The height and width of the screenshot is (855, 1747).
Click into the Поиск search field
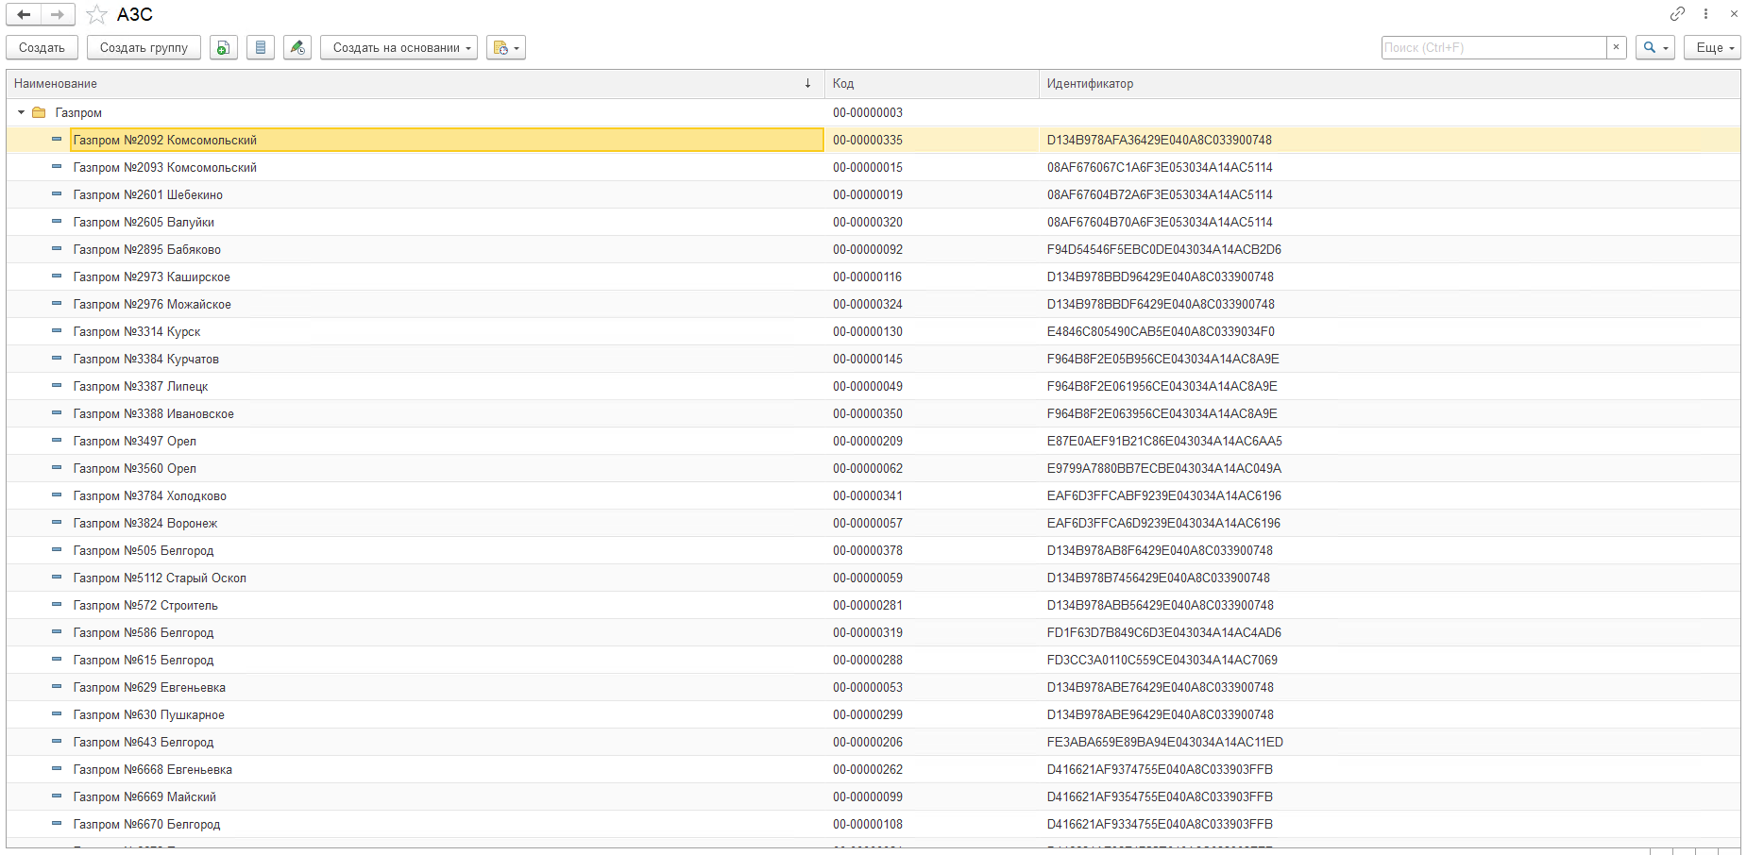click(1493, 47)
